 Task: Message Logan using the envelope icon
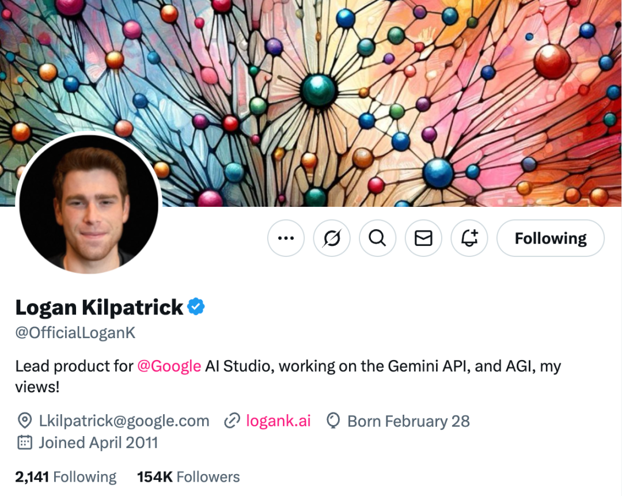(x=423, y=238)
